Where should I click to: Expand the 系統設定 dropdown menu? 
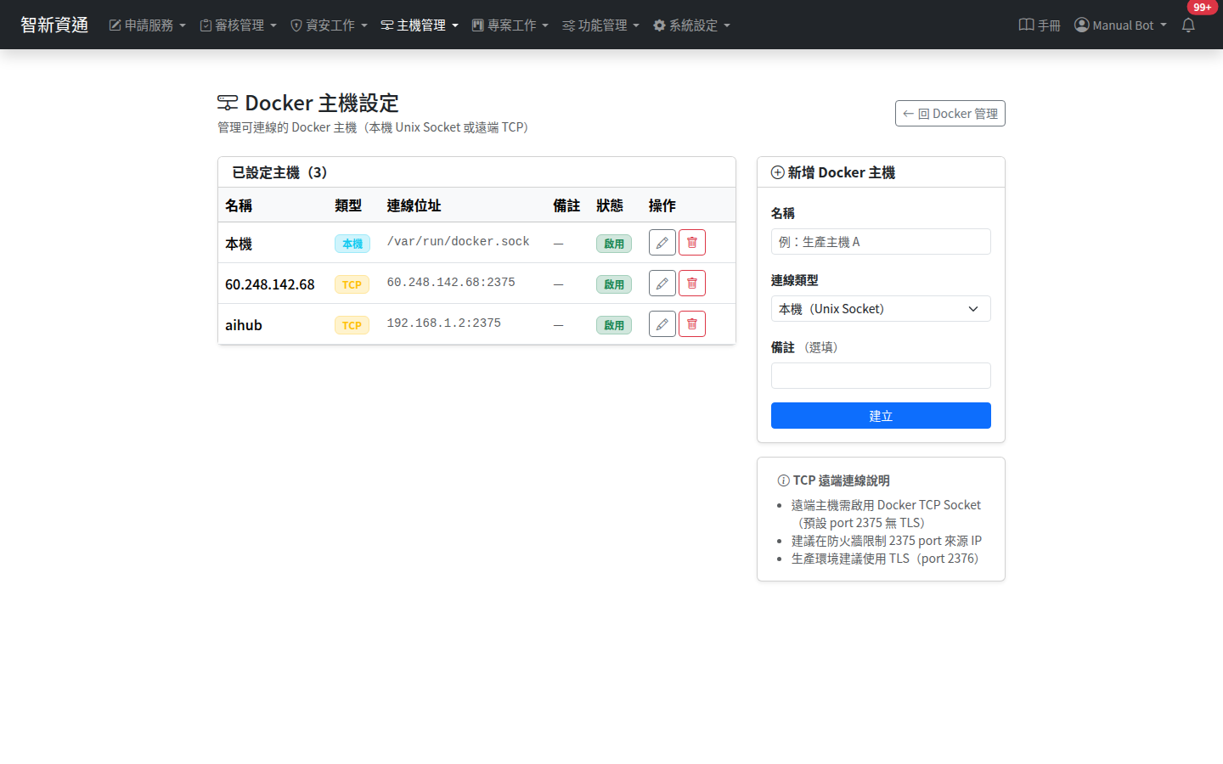pyautogui.click(x=691, y=25)
